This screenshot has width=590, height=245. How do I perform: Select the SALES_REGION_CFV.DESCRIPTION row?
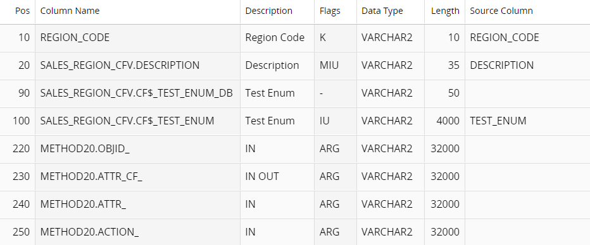pyautogui.click(x=295, y=65)
